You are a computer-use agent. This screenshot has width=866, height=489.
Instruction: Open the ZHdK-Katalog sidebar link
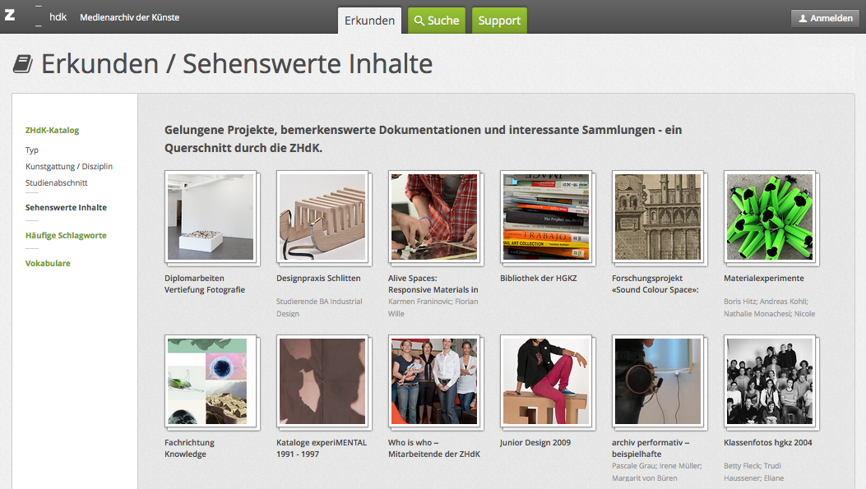pos(52,130)
